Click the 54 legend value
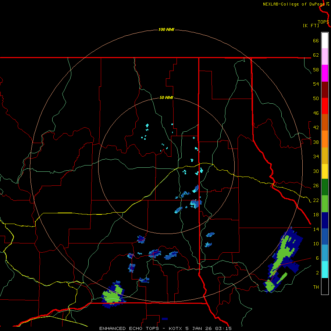The image size is (331, 331). click(316, 84)
